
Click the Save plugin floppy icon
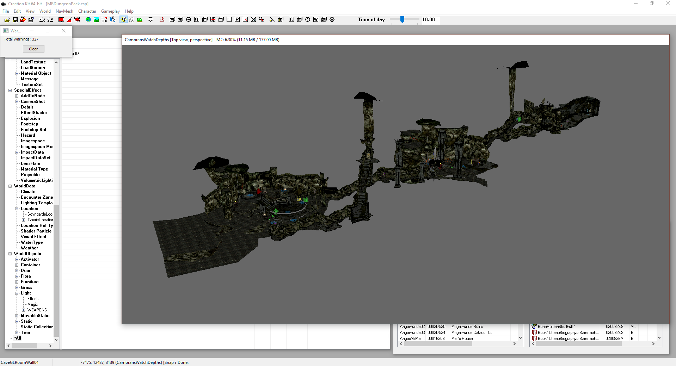click(x=15, y=20)
